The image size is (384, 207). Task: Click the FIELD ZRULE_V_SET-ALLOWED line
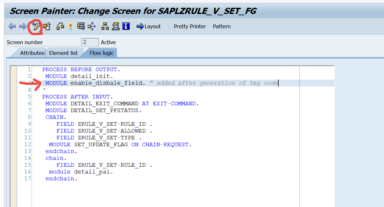[104, 131]
